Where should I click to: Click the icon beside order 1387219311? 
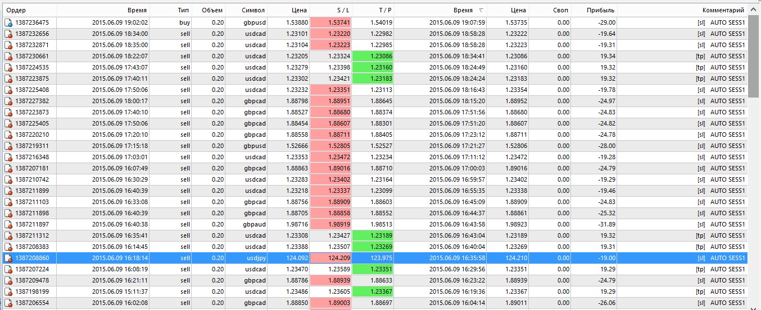pos(8,146)
